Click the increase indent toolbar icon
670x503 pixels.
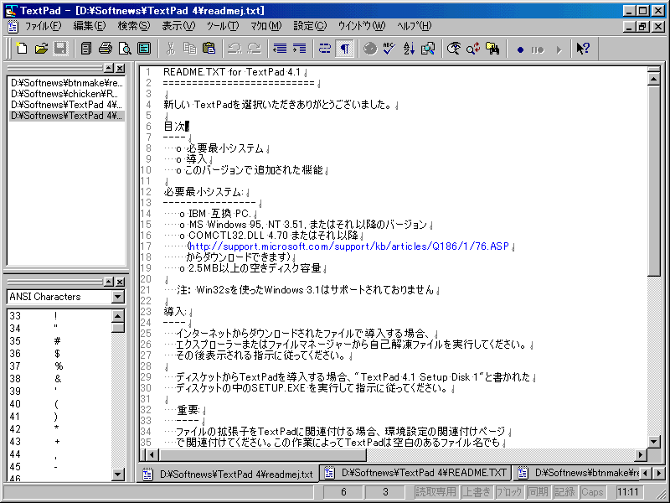coord(299,49)
